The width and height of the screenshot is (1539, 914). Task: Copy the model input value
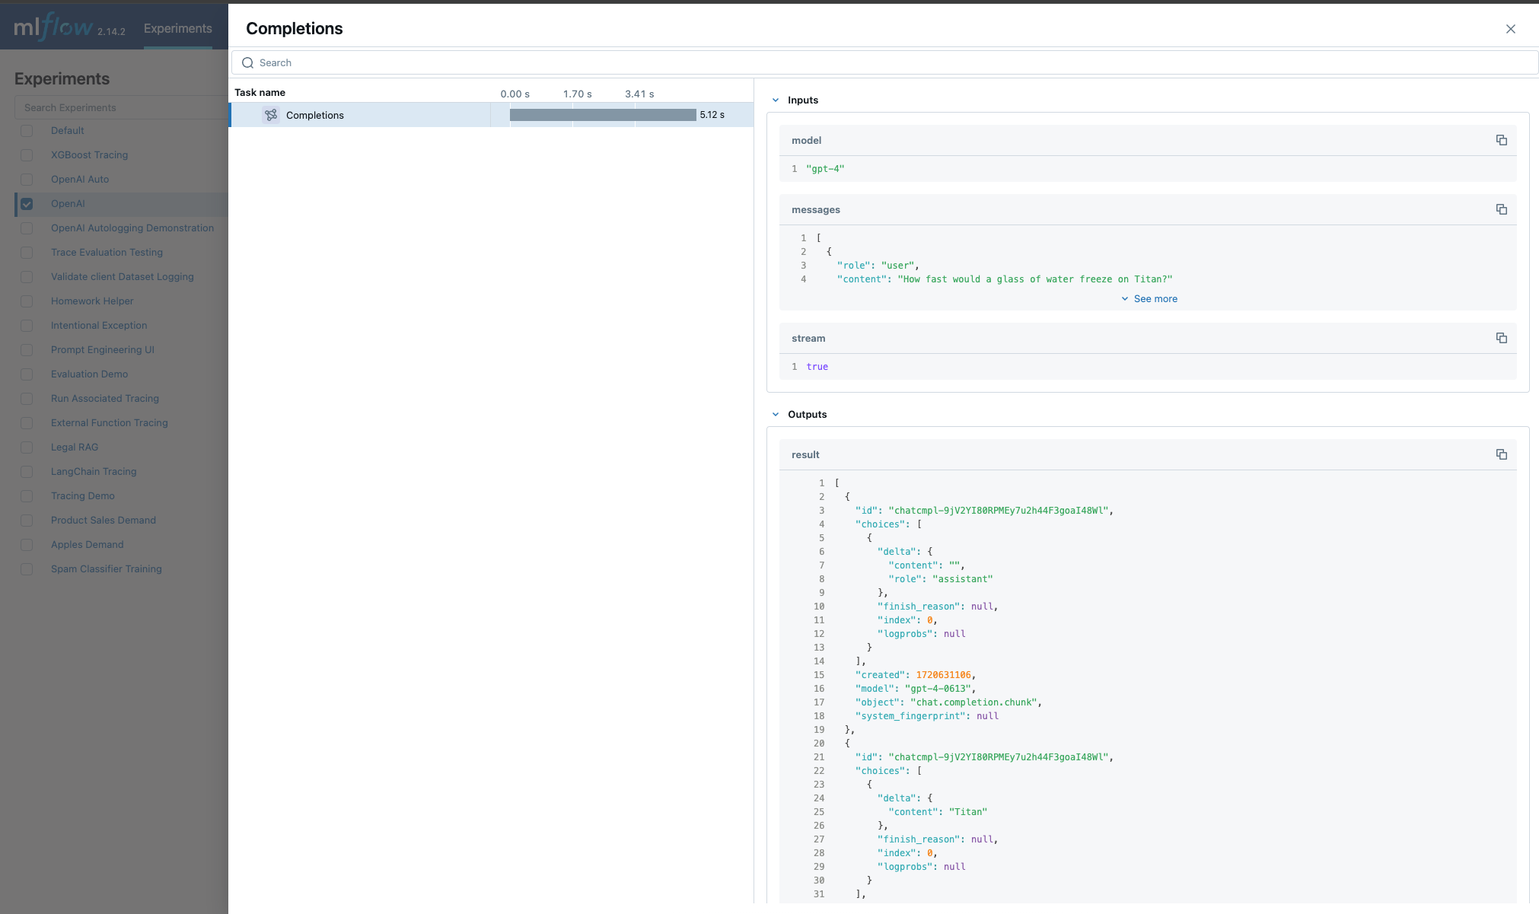pos(1501,140)
